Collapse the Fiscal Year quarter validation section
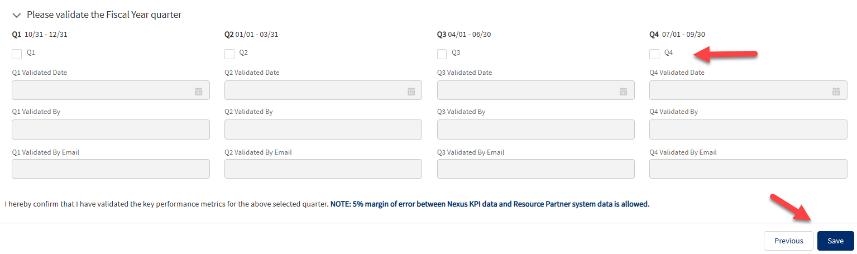 tap(16, 15)
